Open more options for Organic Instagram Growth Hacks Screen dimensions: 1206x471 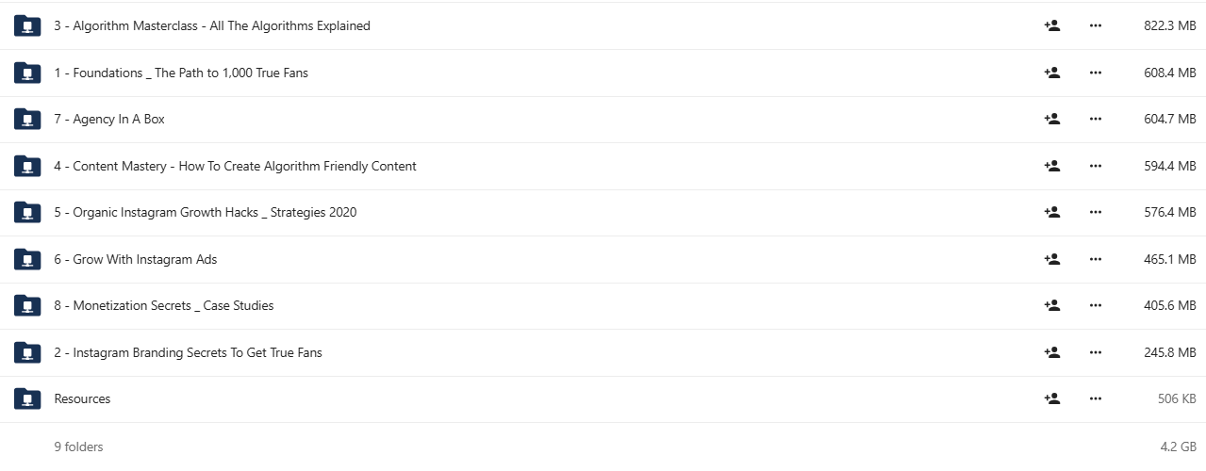[1095, 212]
